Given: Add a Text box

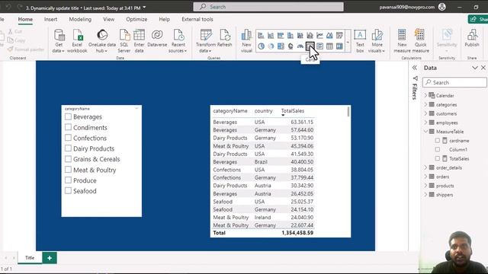Looking at the screenshot, I should 360,40.
